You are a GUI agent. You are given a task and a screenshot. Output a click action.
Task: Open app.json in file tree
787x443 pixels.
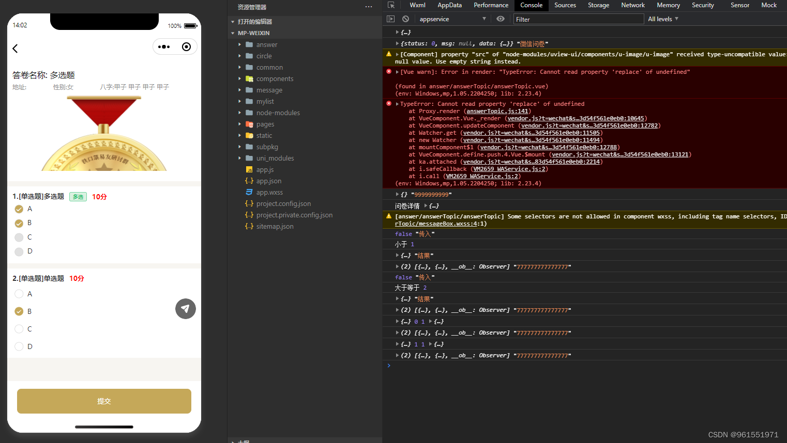(269, 181)
